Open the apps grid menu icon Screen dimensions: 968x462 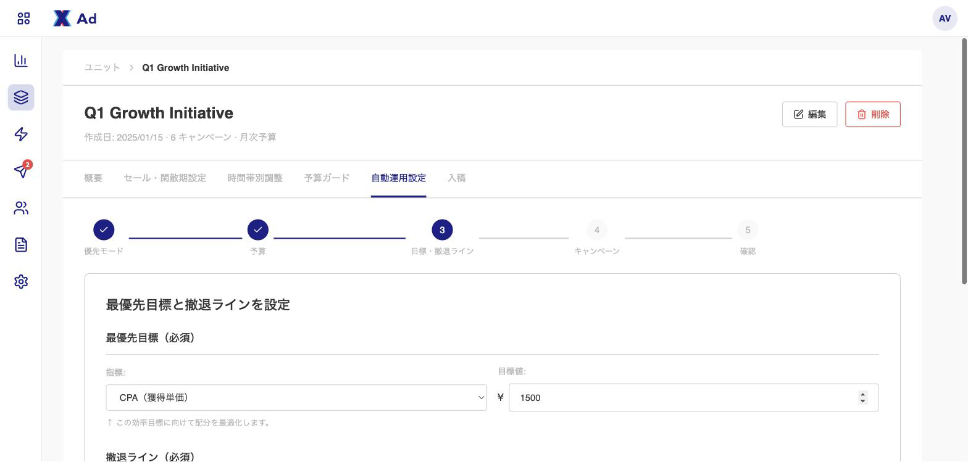click(x=23, y=19)
